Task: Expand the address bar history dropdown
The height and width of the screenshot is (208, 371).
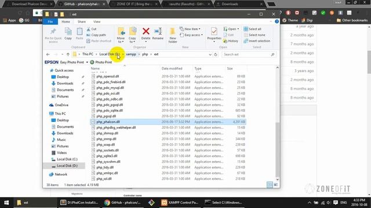Action: [x=210, y=54]
